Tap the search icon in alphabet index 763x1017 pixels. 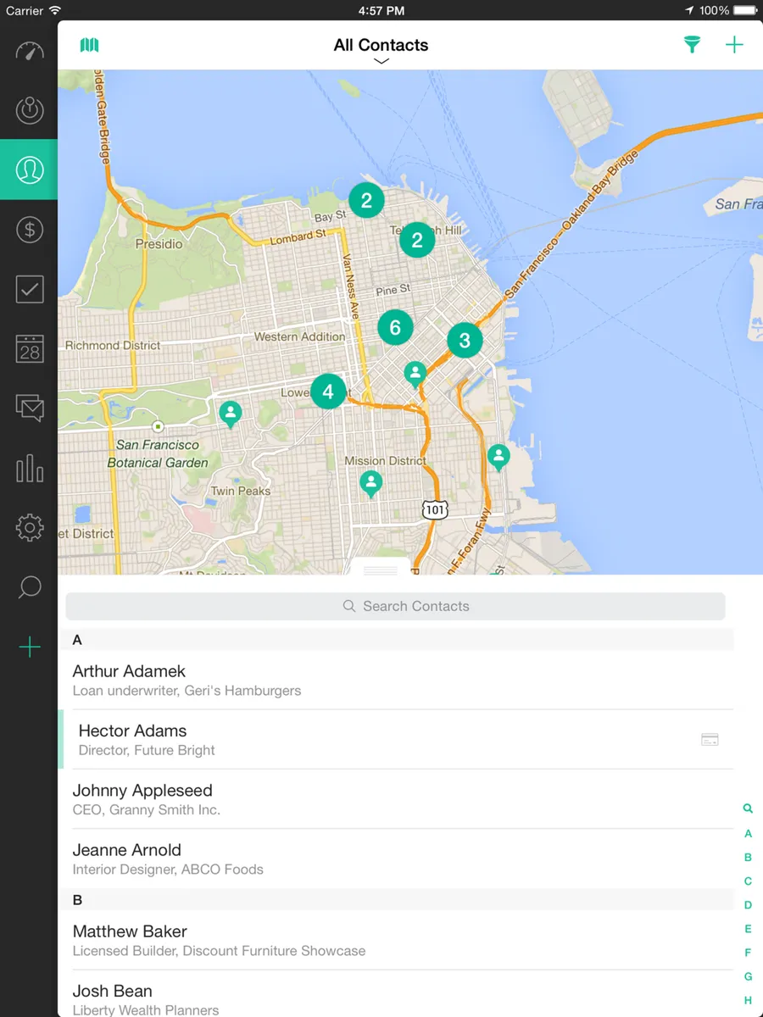pos(748,809)
